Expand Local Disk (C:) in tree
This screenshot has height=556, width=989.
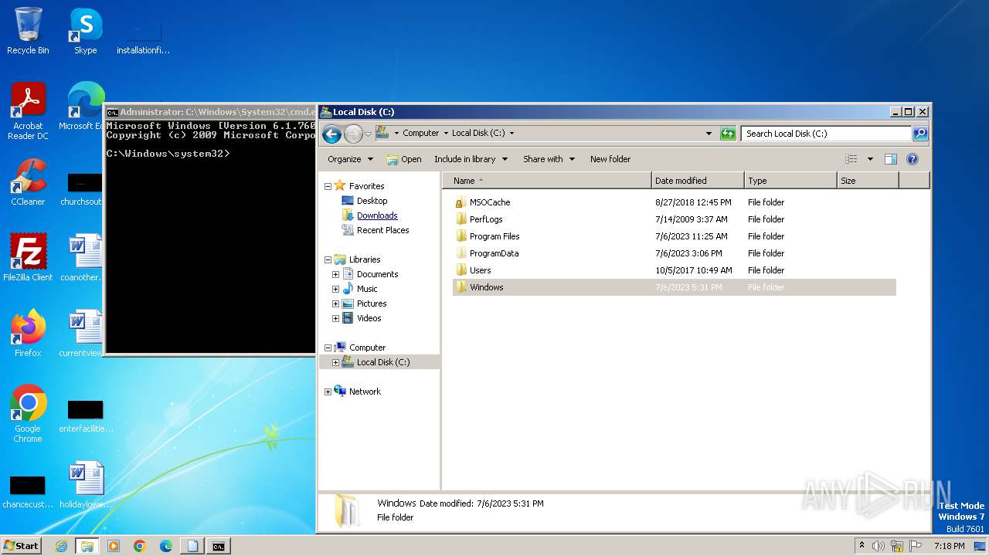[335, 362]
